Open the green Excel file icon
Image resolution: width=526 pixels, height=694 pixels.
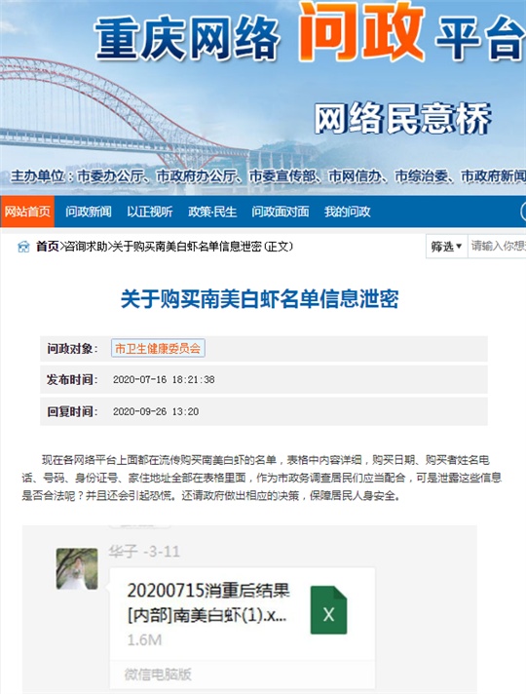point(328,610)
